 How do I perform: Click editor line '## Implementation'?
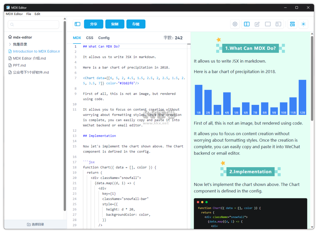click(x=100, y=136)
